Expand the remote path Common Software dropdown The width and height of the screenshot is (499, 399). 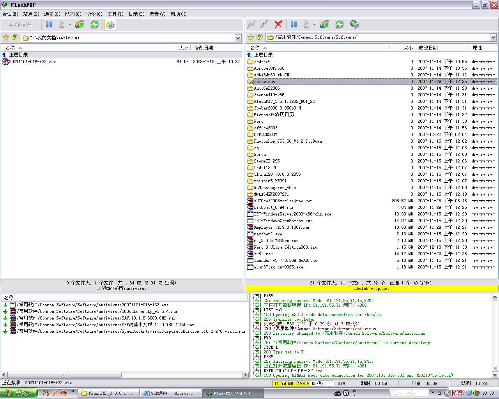tap(493, 37)
